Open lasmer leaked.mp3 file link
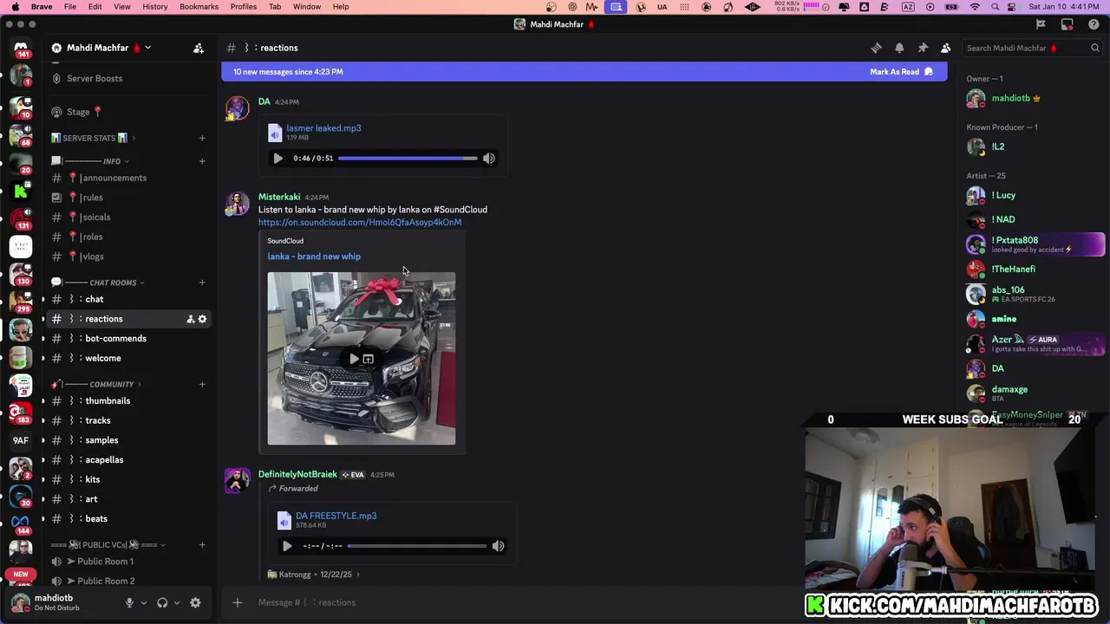This screenshot has height=624, width=1110. (x=323, y=128)
